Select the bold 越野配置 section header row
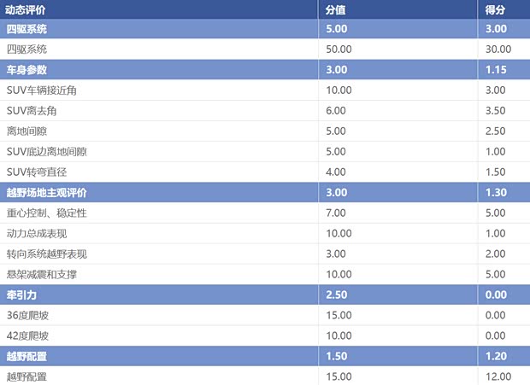Image resolution: width=530 pixels, height=385 pixels. (27, 356)
